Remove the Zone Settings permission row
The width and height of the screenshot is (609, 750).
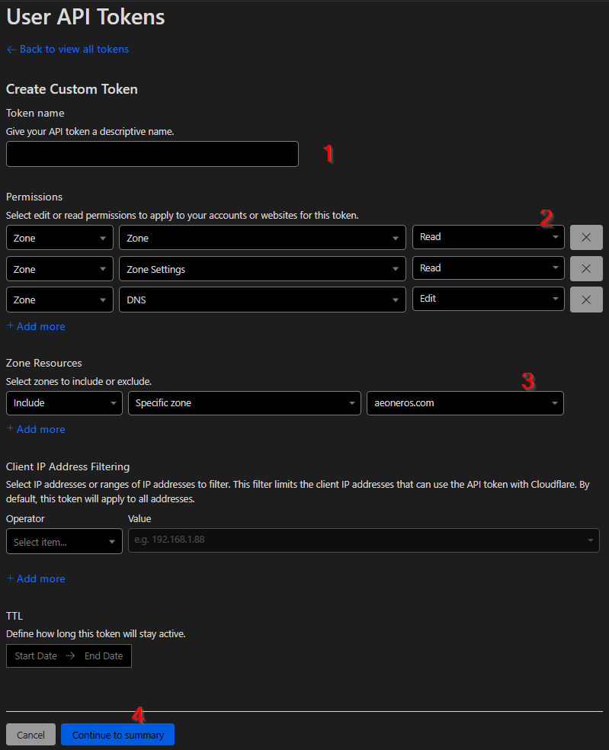click(586, 269)
